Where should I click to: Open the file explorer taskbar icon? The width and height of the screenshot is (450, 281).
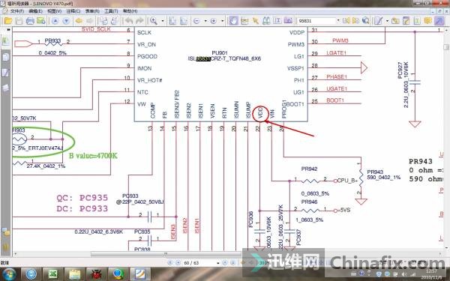click(x=74, y=274)
